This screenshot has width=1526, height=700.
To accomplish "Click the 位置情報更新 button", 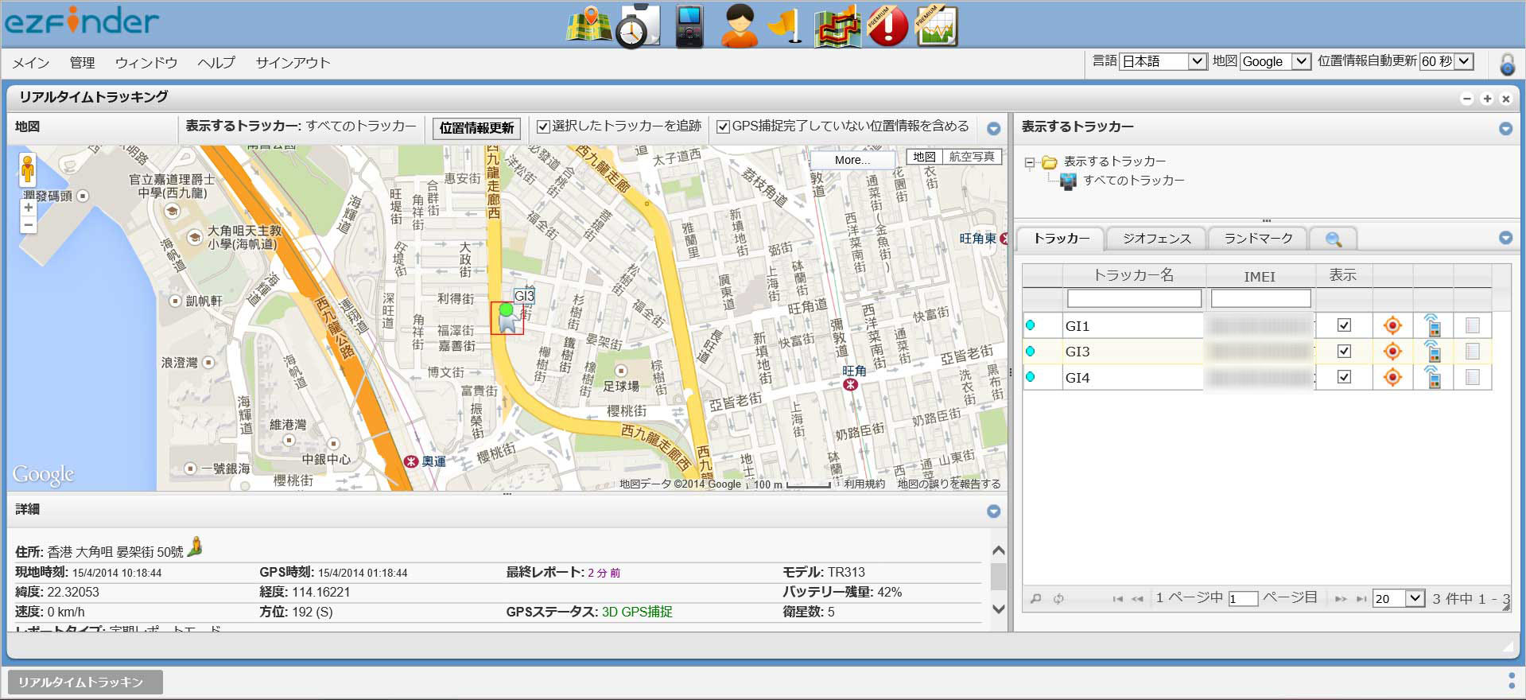I will pyautogui.click(x=476, y=128).
